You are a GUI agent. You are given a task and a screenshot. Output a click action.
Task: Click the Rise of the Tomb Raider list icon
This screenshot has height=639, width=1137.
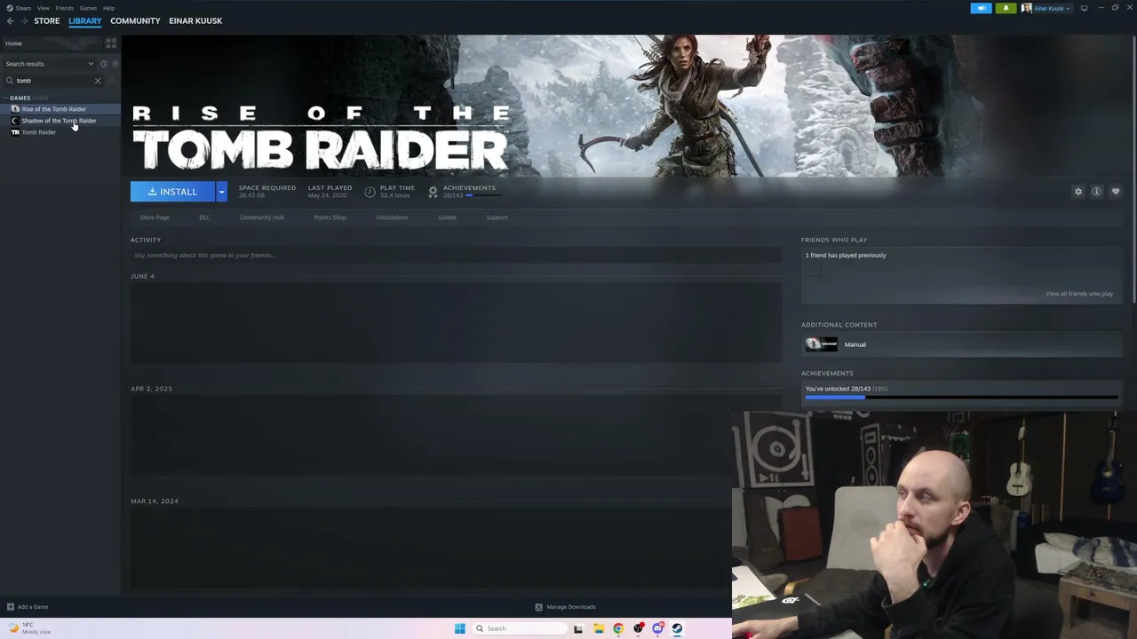tap(15, 109)
